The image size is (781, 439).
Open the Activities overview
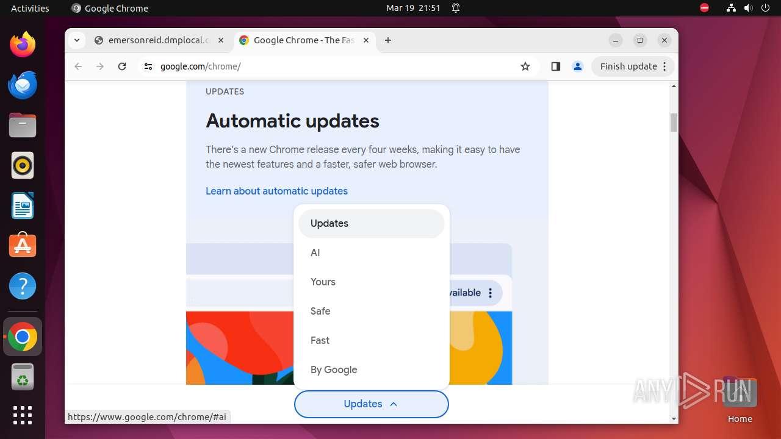[30, 8]
